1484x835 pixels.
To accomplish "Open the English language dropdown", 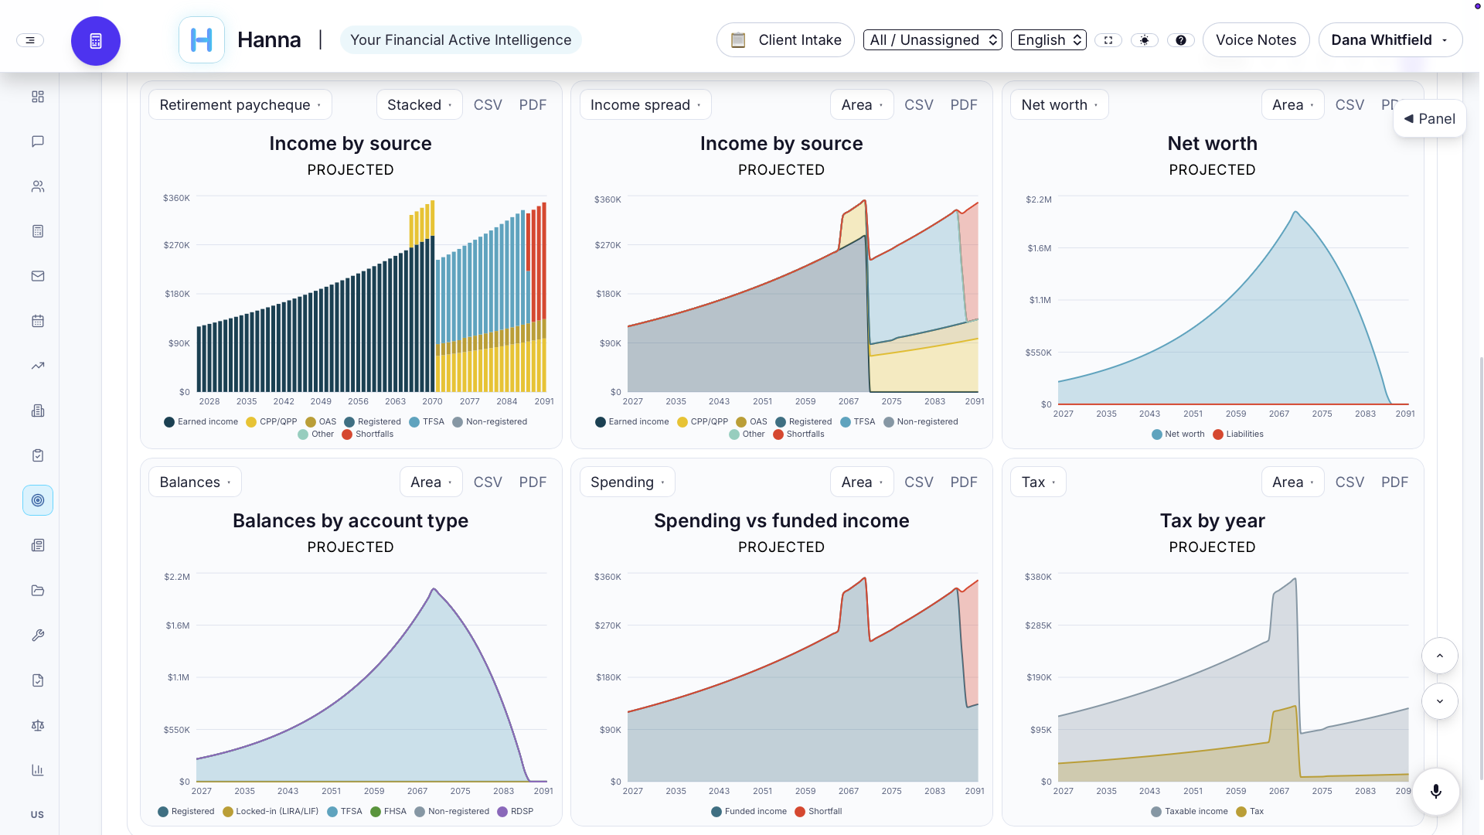I will (1049, 40).
